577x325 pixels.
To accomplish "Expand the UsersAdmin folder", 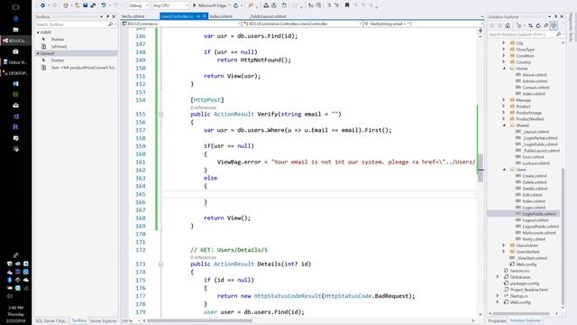I will click(x=504, y=246).
